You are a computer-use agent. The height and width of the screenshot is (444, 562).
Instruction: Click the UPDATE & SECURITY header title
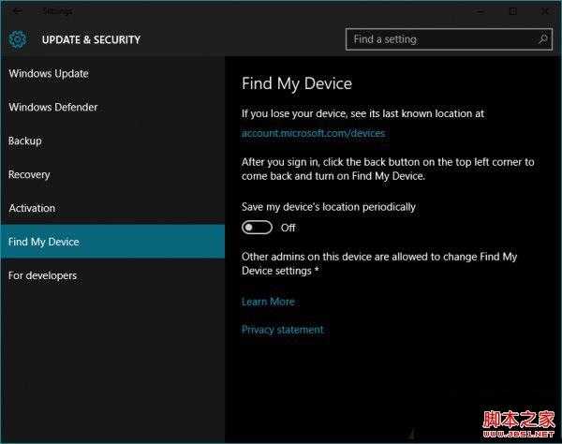pyautogui.click(x=91, y=39)
